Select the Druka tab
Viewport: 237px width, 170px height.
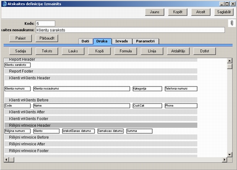(102, 41)
